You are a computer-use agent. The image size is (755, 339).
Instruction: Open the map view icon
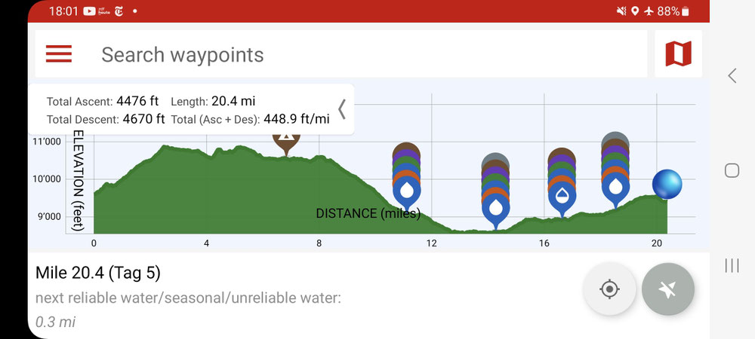pos(679,53)
